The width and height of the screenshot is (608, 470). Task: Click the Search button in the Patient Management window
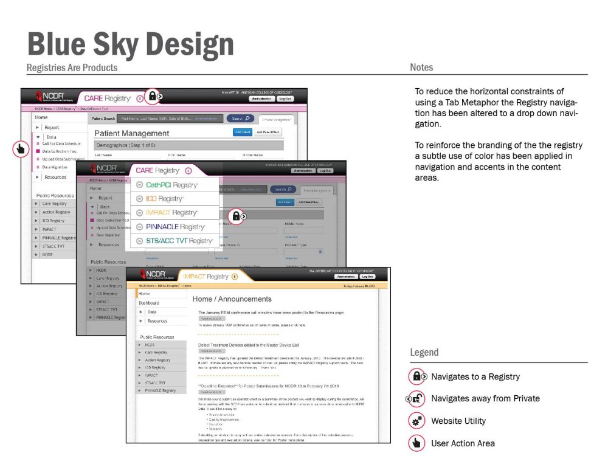click(x=240, y=119)
